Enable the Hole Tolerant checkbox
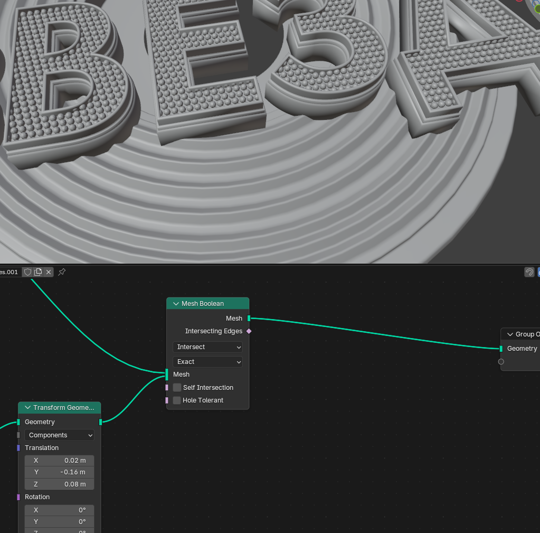This screenshot has width=540, height=533. (x=177, y=400)
